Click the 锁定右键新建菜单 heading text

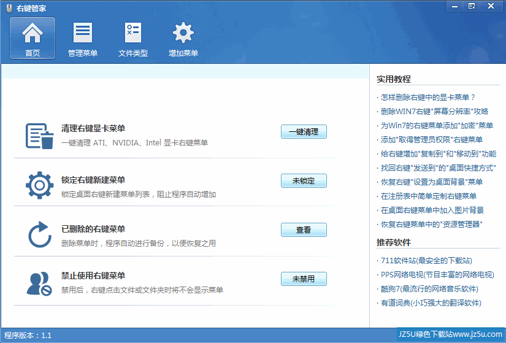click(x=93, y=180)
